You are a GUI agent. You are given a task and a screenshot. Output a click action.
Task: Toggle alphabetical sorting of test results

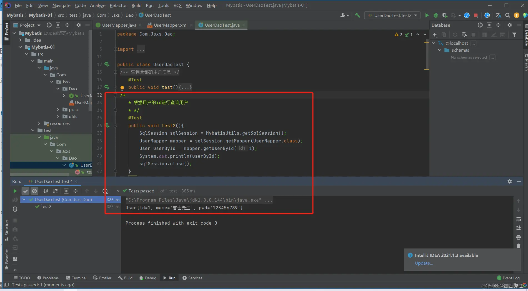pos(46,191)
